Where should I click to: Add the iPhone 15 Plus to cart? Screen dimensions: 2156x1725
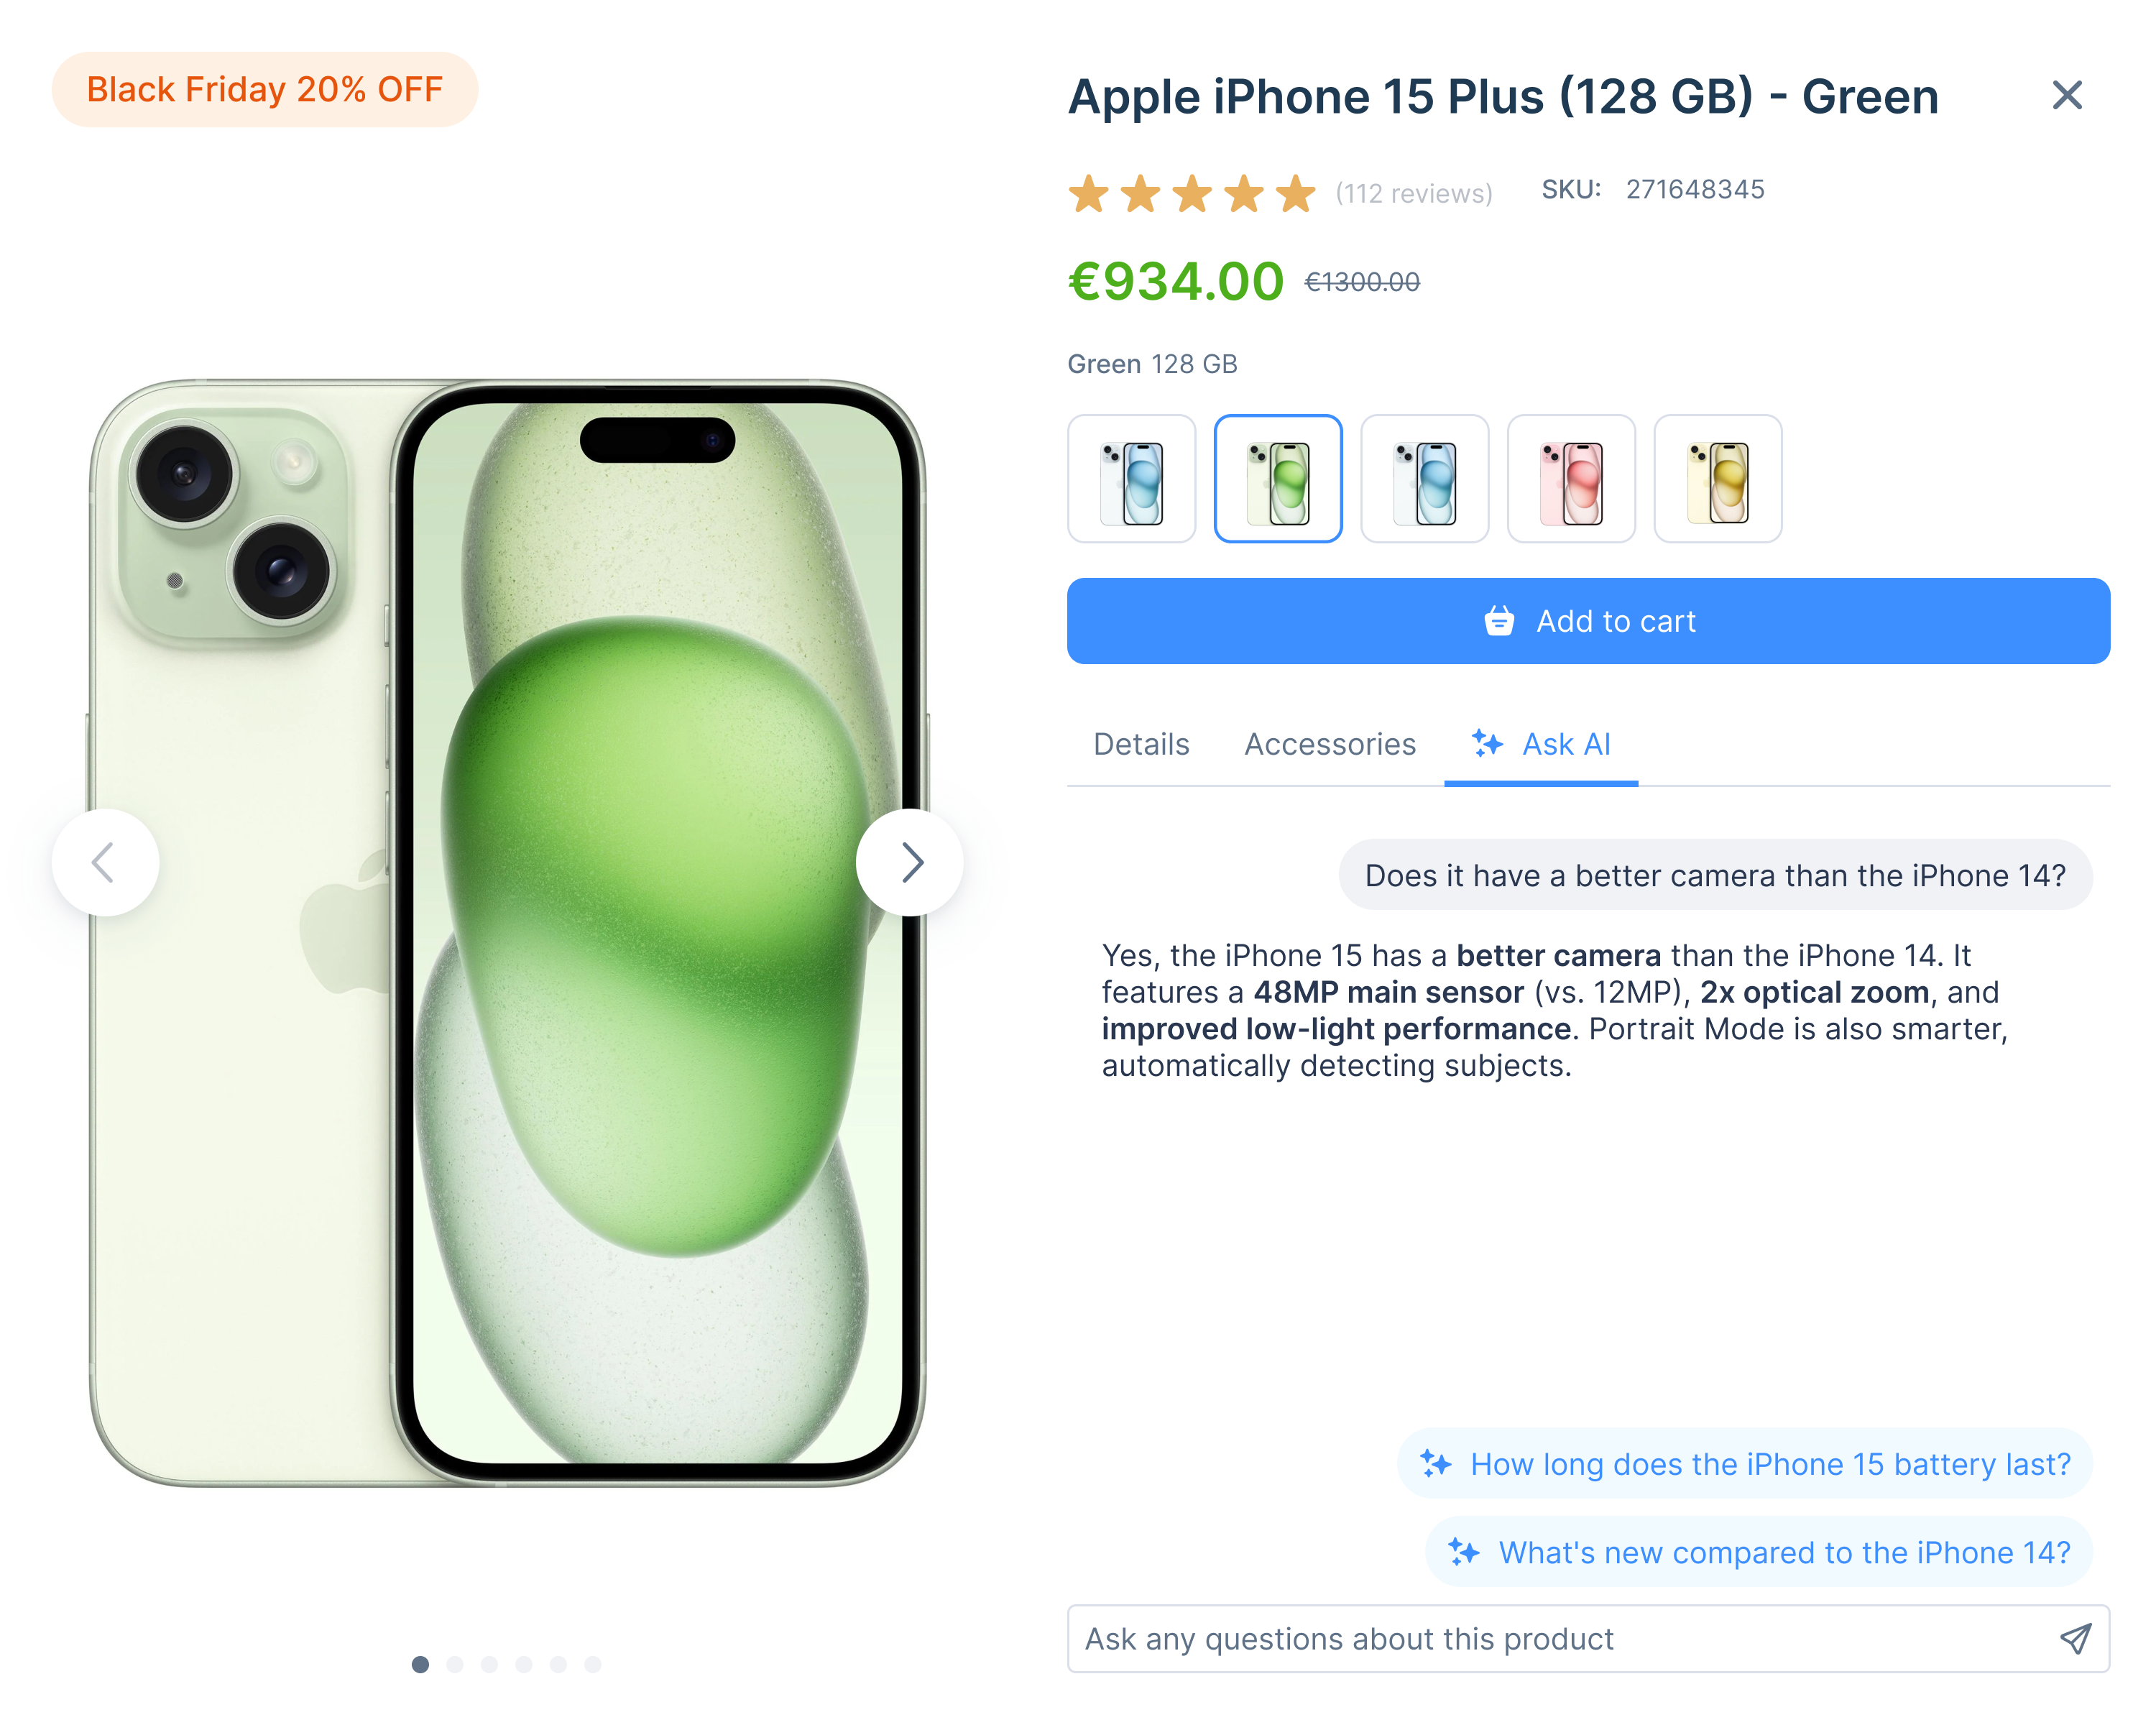tap(1588, 621)
